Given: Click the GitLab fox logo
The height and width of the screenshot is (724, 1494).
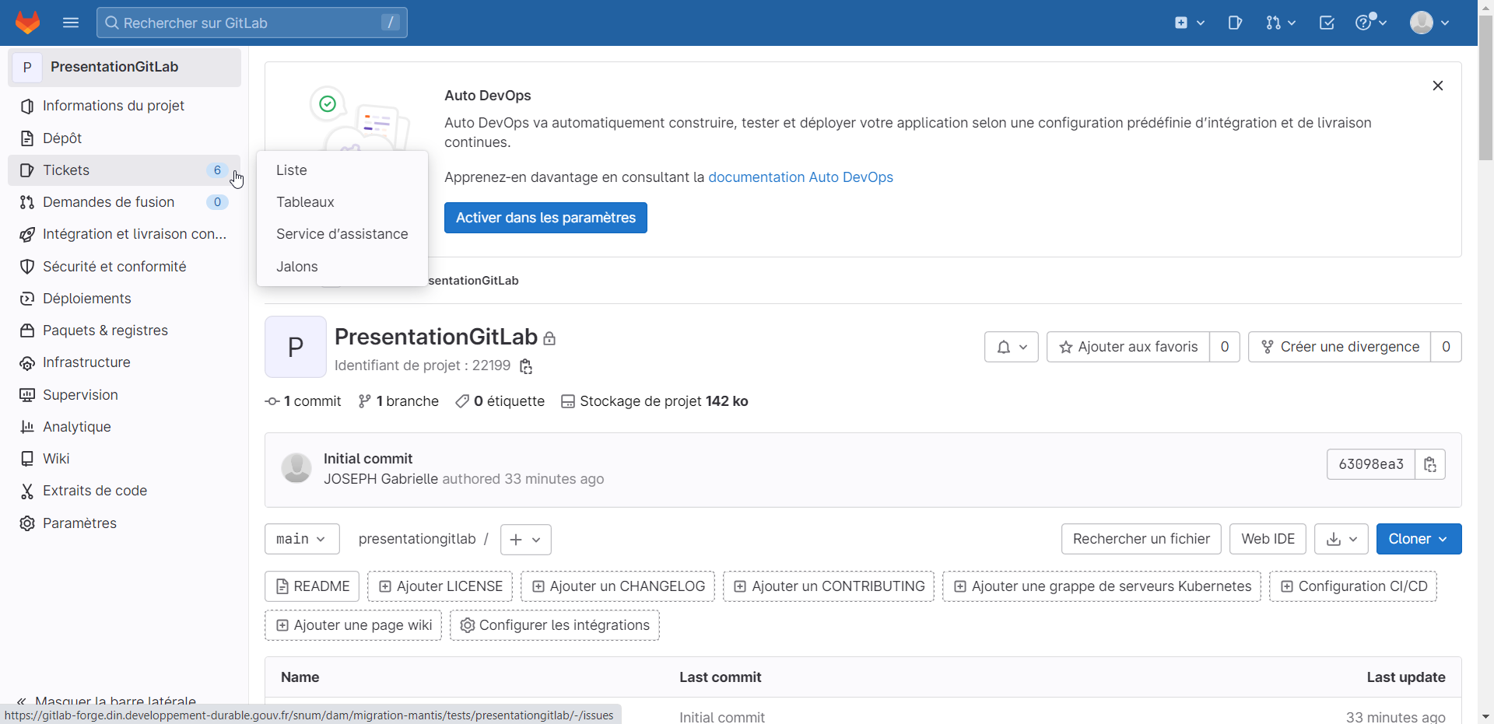Looking at the screenshot, I should [28, 23].
